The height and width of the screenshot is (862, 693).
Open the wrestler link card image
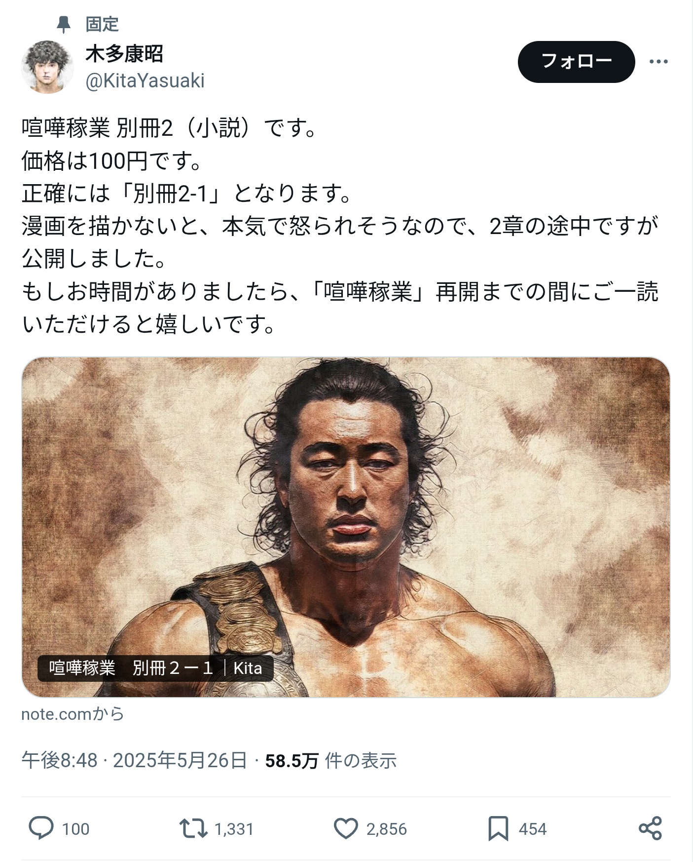(346, 527)
